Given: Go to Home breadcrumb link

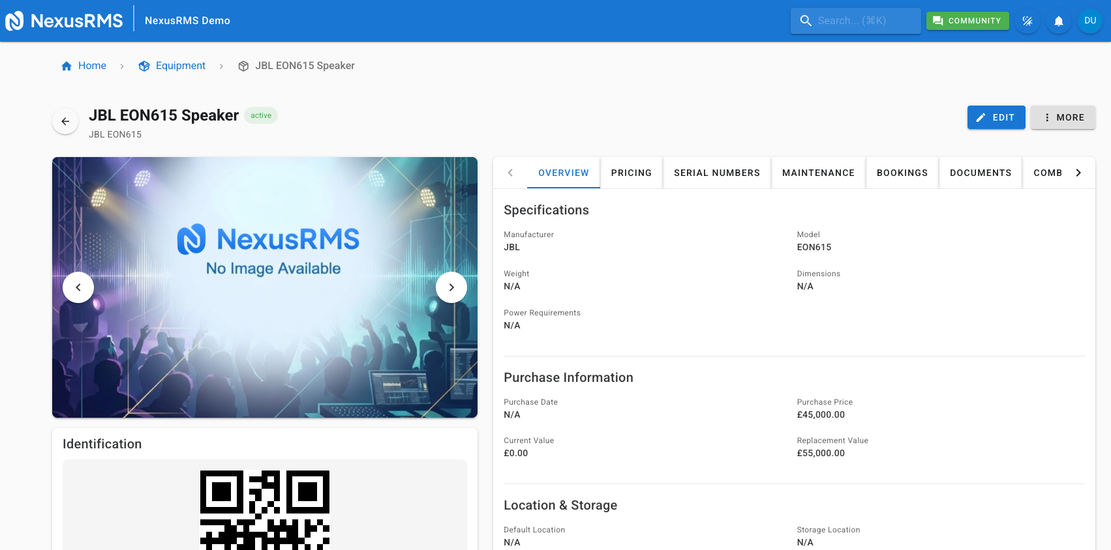Looking at the screenshot, I should pos(92,66).
